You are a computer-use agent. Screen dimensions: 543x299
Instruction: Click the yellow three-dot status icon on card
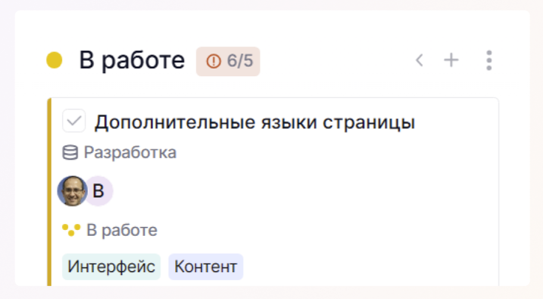coord(71,230)
